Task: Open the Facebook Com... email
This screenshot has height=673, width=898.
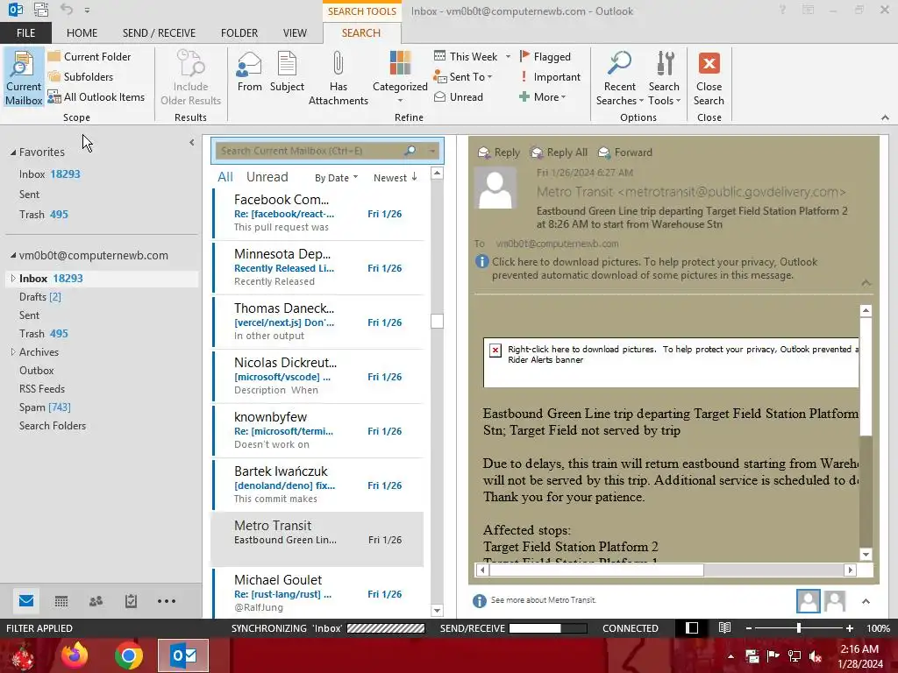Action: point(317,213)
